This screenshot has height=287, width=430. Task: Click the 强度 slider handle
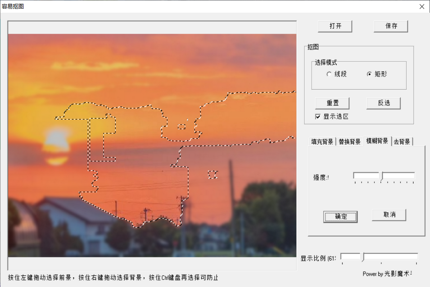click(381, 175)
